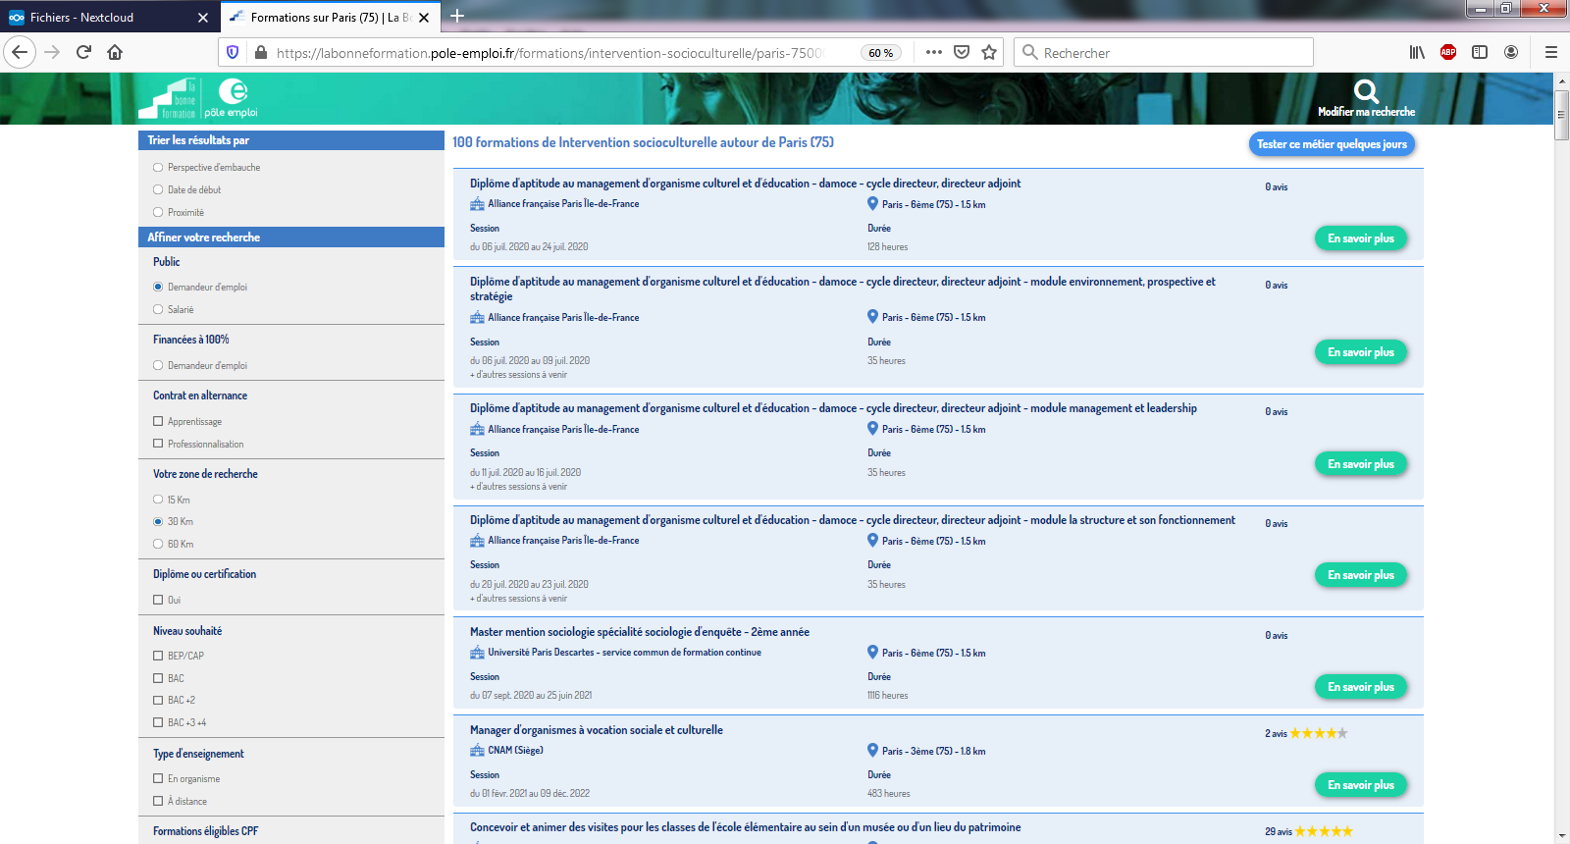Click Tester ce métier quelques jours button

click(x=1332, y=144)
